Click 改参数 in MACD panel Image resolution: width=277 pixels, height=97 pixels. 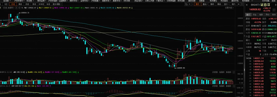tap(215, 86)
